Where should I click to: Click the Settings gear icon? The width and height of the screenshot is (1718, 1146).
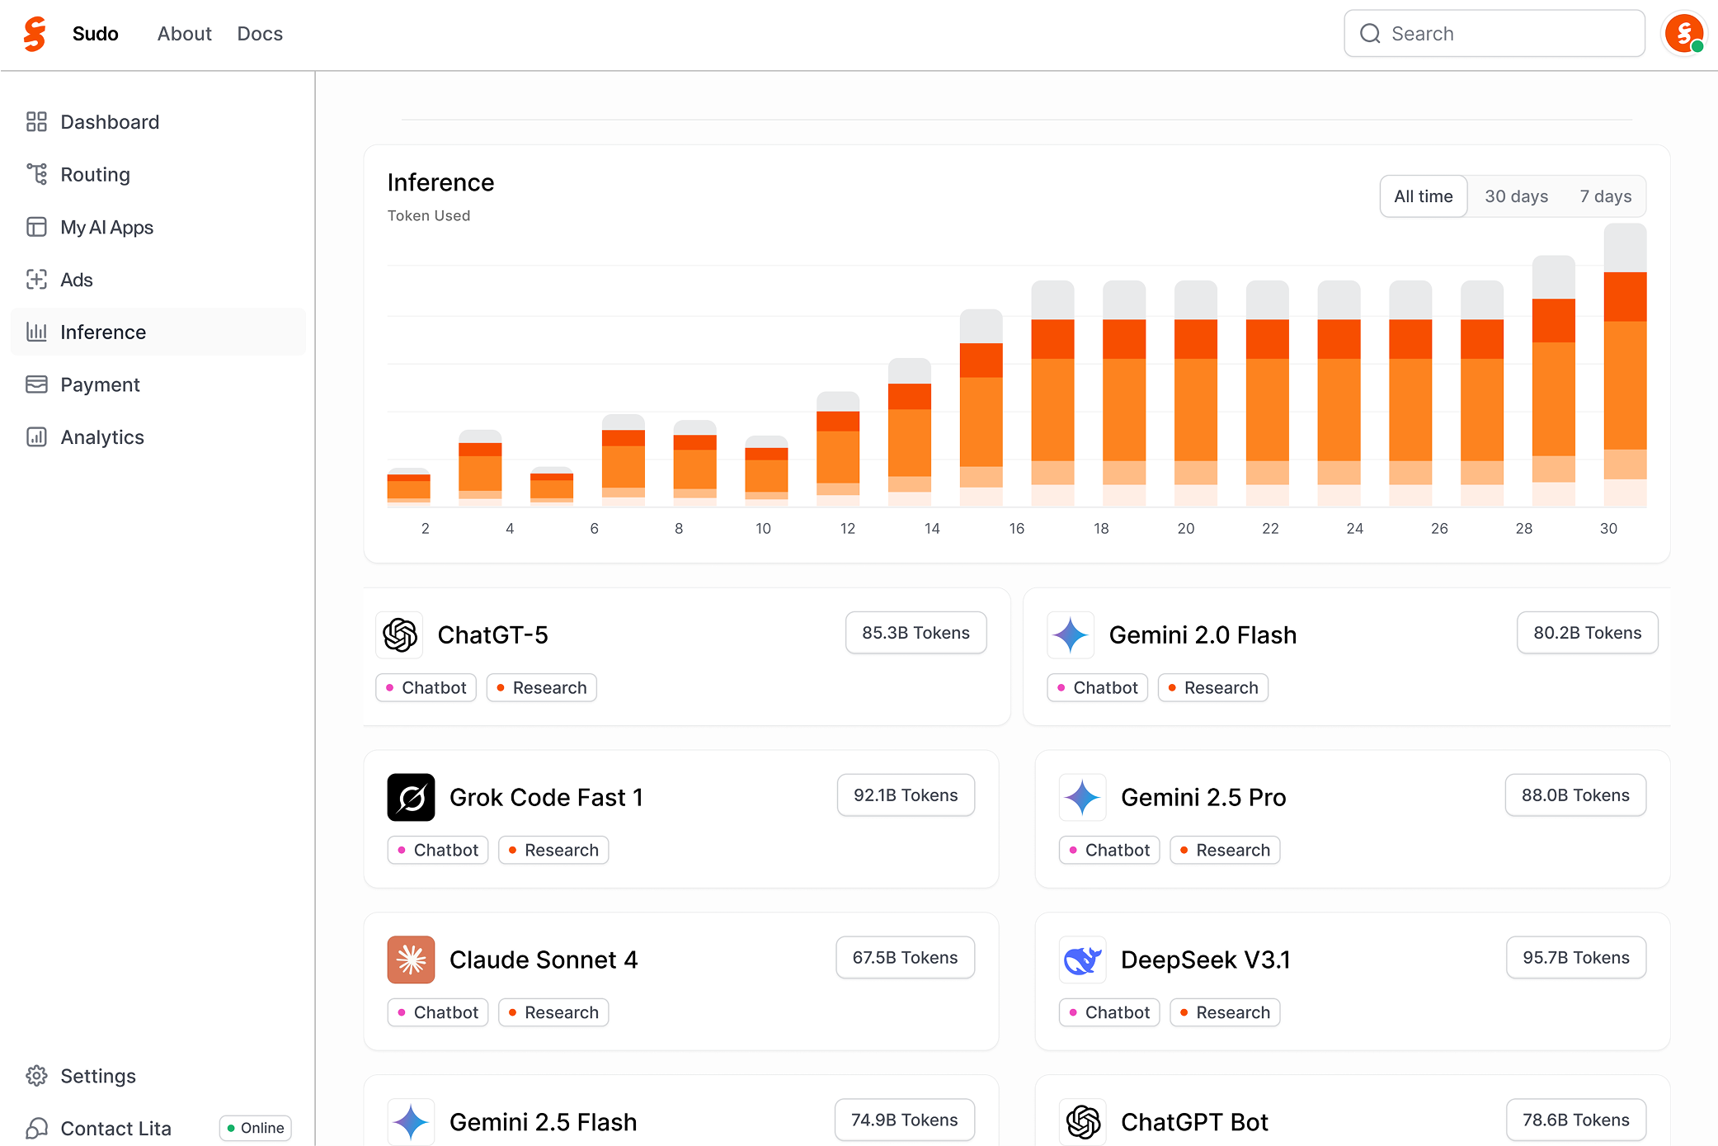tap(36, 1076)
